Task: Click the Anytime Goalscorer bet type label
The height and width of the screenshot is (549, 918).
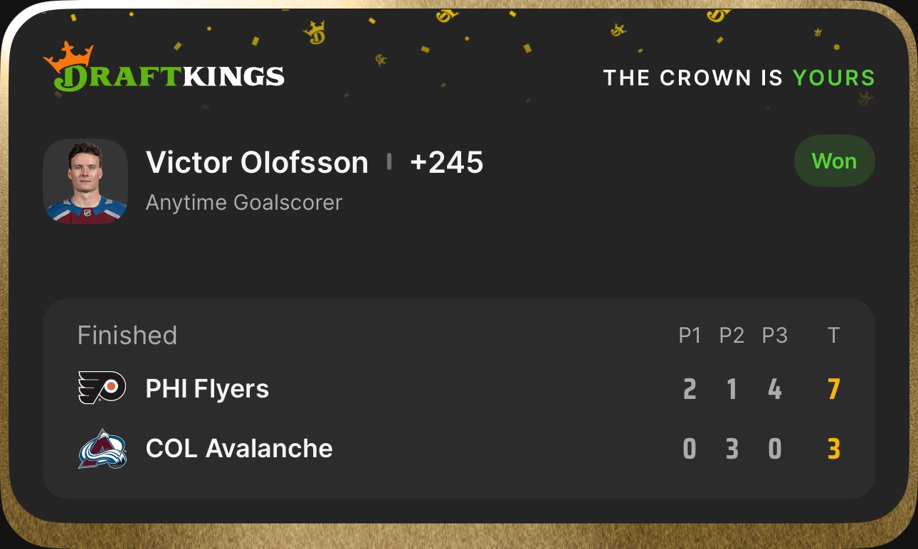Action: [x=244, y=203]
